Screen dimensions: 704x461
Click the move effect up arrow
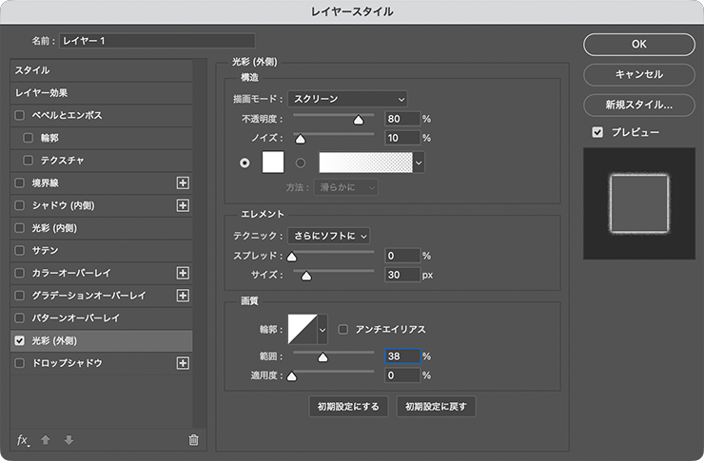[x=46, y=439]
